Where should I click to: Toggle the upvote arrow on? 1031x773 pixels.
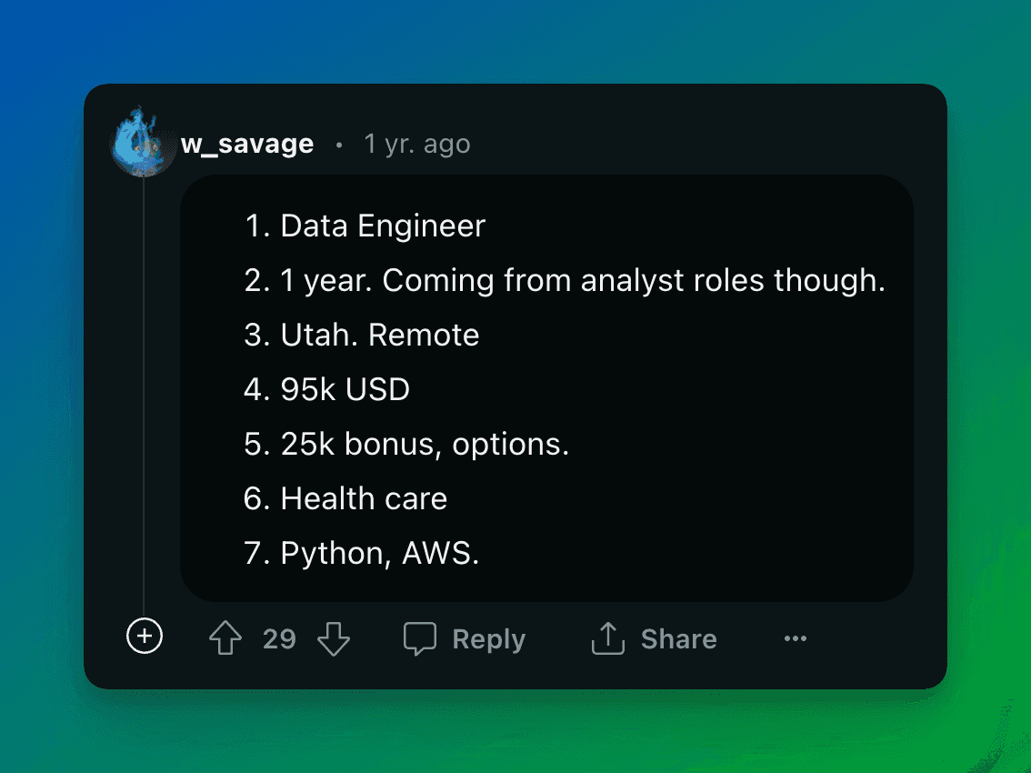tap(225, 638)
